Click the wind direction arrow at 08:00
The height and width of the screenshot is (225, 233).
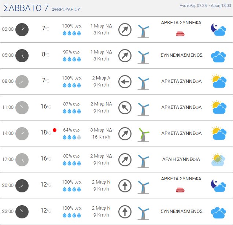click(x=125, y=82)
